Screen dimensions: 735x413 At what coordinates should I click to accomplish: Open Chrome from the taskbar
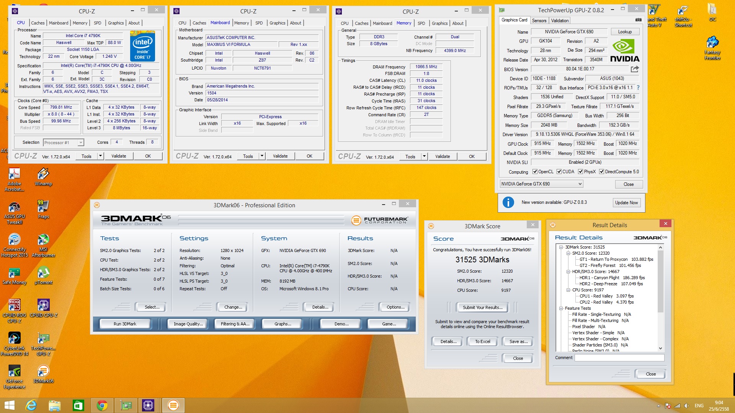(102, 405)
